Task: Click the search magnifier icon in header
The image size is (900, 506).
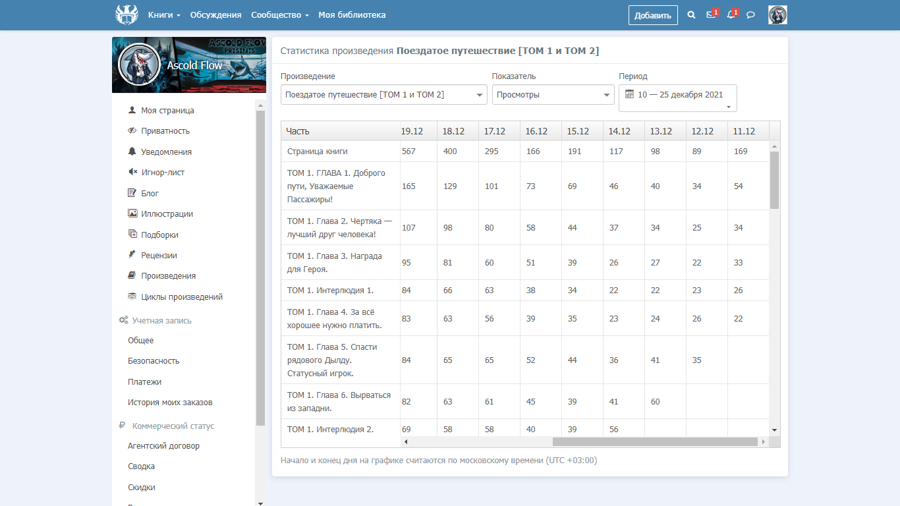Action: pyautogui.click(x=691, y=14)
